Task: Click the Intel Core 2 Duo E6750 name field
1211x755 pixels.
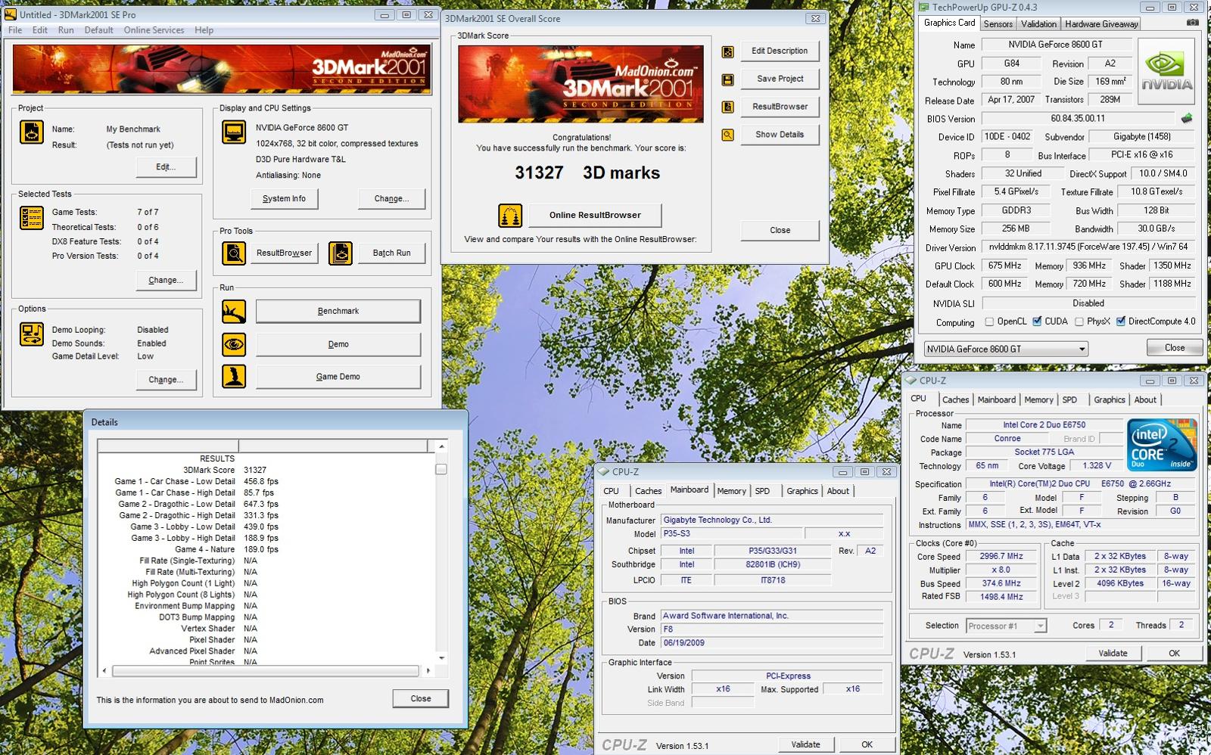Action: click(x=1044, y=424)
